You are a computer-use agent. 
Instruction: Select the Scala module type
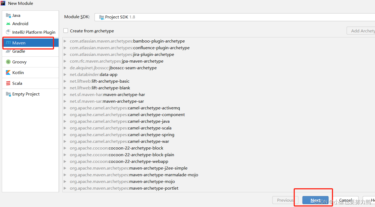click(30, 83)
